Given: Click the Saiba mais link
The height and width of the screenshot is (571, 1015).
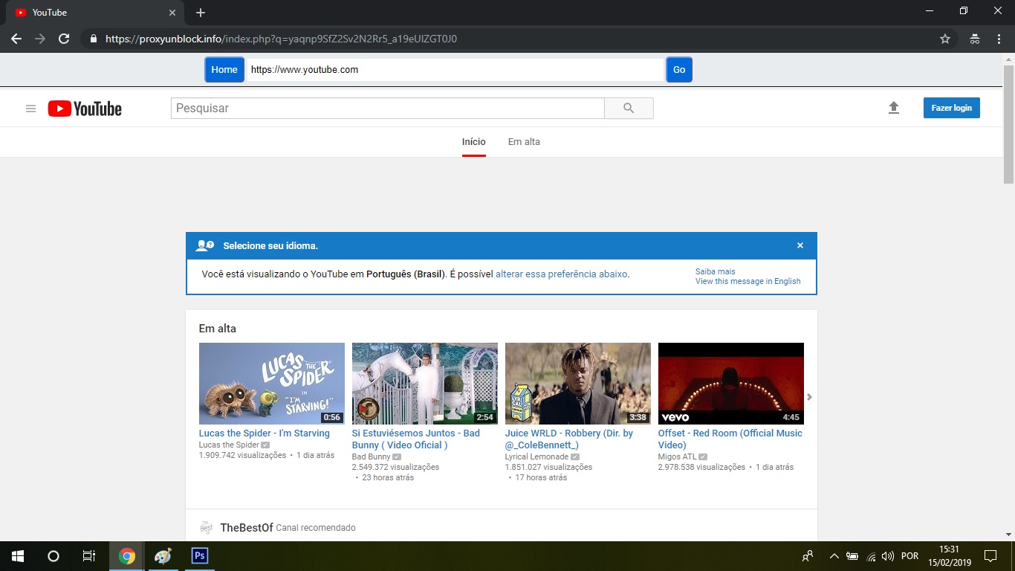Looking at the screenshot, I should tap(716, 271).
